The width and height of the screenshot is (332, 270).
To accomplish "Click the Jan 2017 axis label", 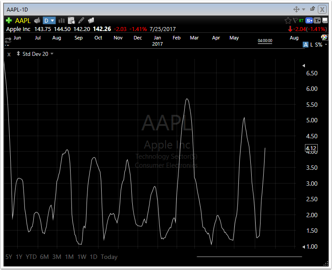I will point(157,41).
